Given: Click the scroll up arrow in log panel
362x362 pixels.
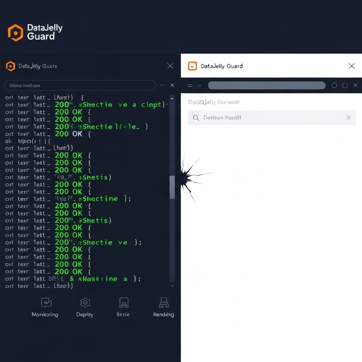Looking at the screenshot, I should (172, 99).
